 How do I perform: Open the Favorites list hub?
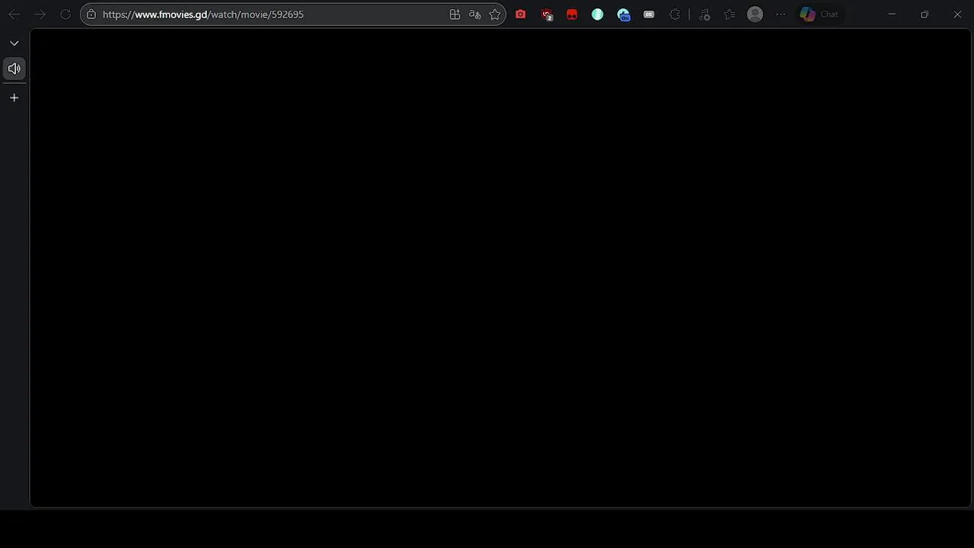coord(730,14)
